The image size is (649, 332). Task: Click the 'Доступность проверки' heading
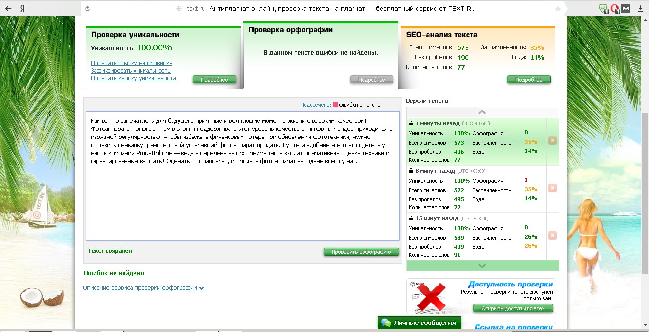click(x=511, y=285)
